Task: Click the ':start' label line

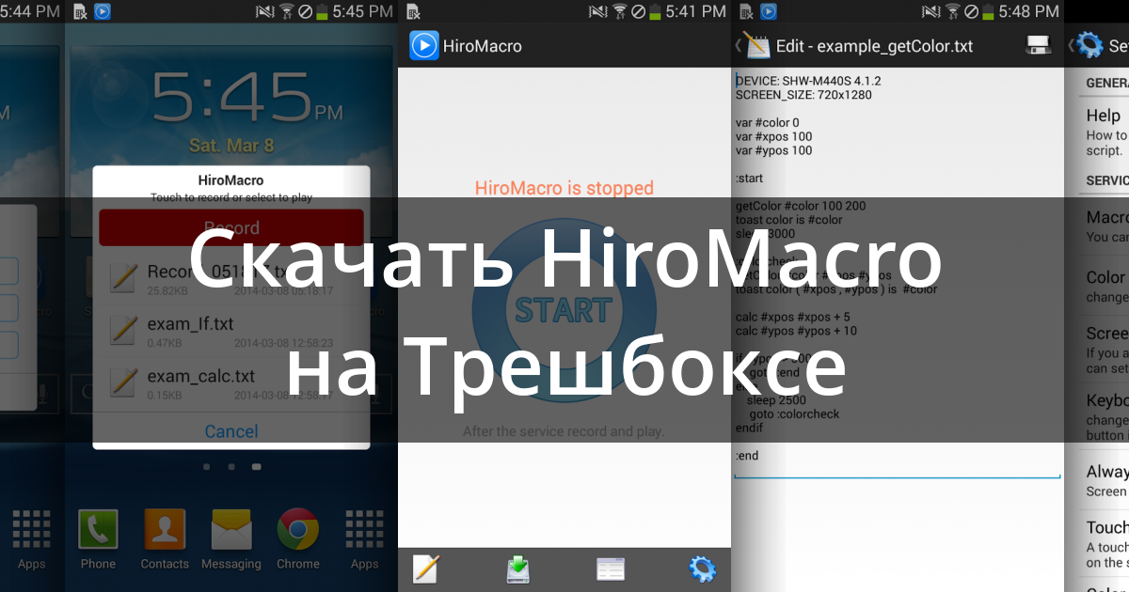Action: click(x=749, y=179)
